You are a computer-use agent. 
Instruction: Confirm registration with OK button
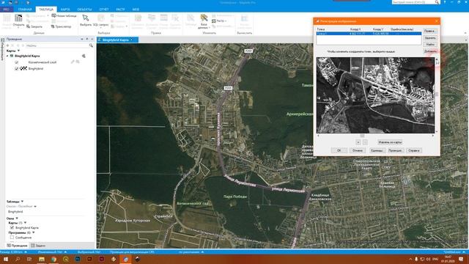(339, 150)
